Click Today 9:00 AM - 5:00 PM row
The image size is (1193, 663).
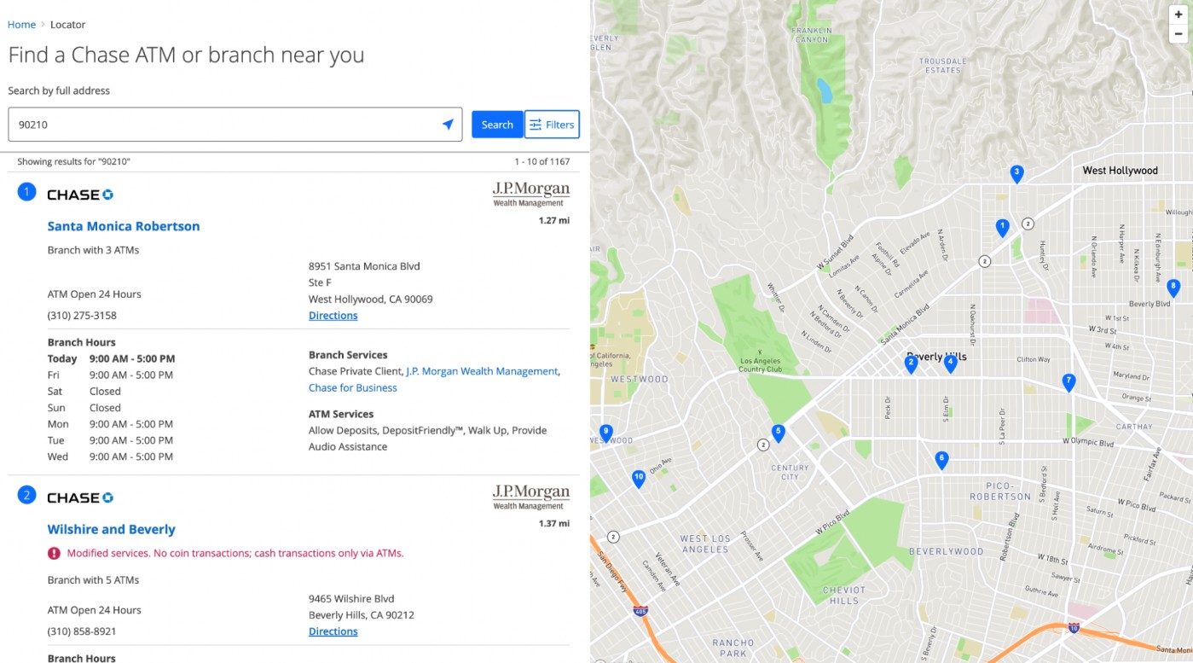111,358
